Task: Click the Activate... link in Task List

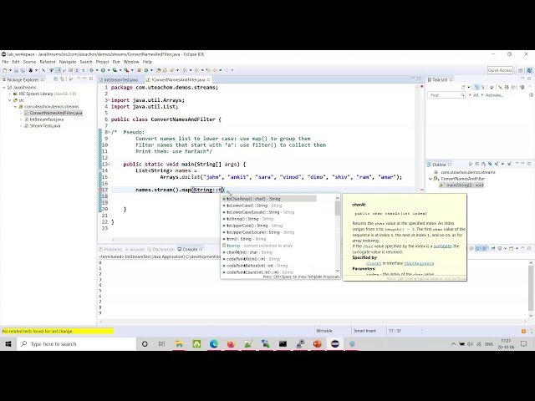Action: point(494,95)
